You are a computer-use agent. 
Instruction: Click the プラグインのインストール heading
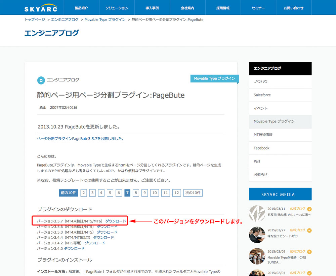point(65,260)
